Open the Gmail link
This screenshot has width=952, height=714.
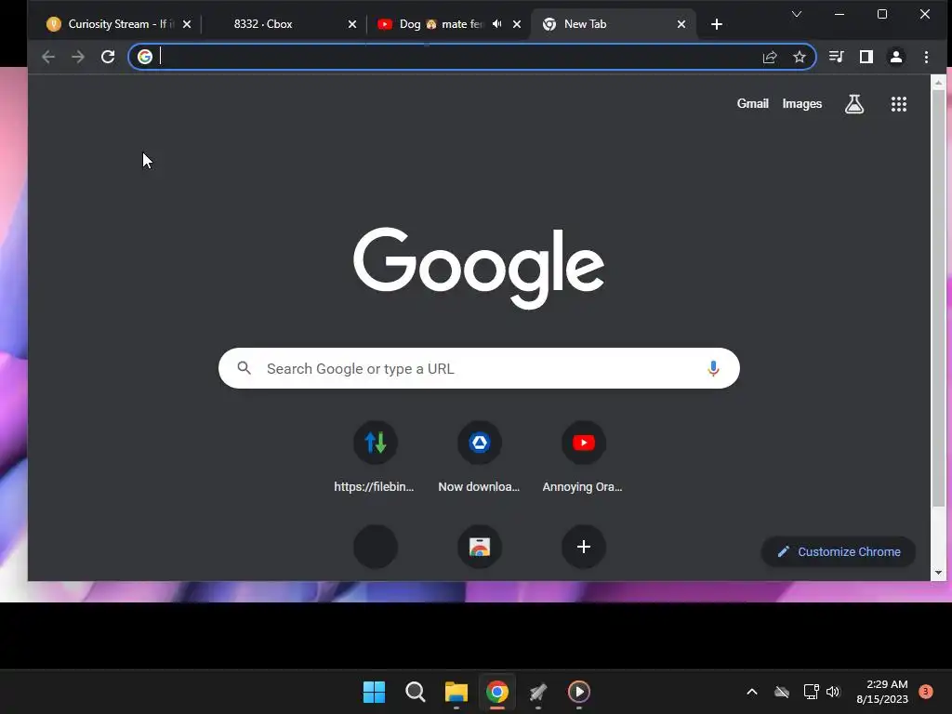click(x=753, y=104)
